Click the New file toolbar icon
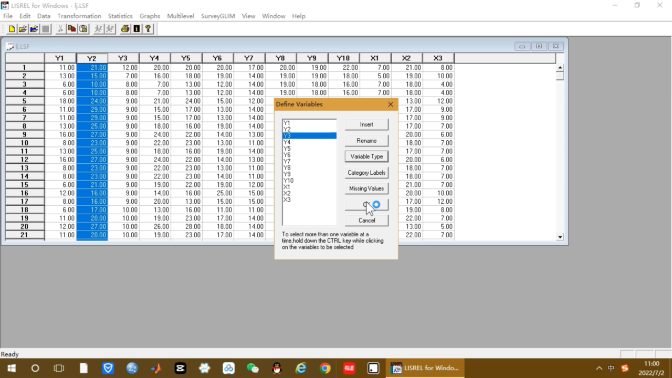The height and width of the screenshot is (378, 672). 12,29
